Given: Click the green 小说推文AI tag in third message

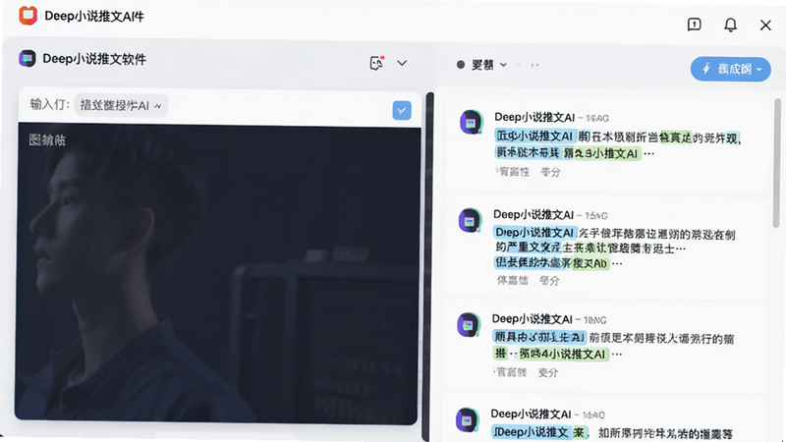Looking at the screenshot, I should pos(563,354).
